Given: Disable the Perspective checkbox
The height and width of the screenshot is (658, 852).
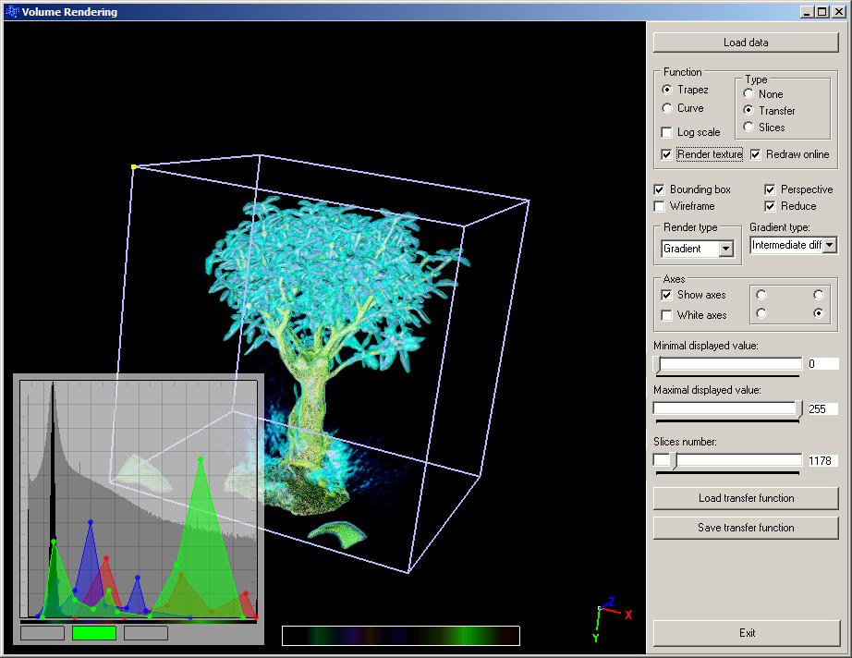Looking at the screenshot, I should point(770,189).
